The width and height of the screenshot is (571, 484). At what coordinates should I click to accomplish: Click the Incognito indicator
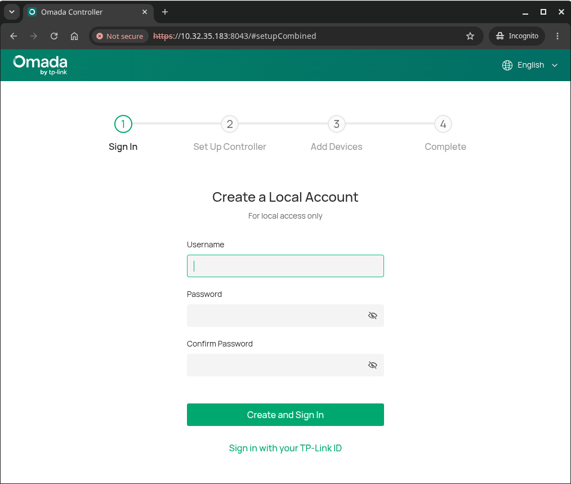(517, 36)
